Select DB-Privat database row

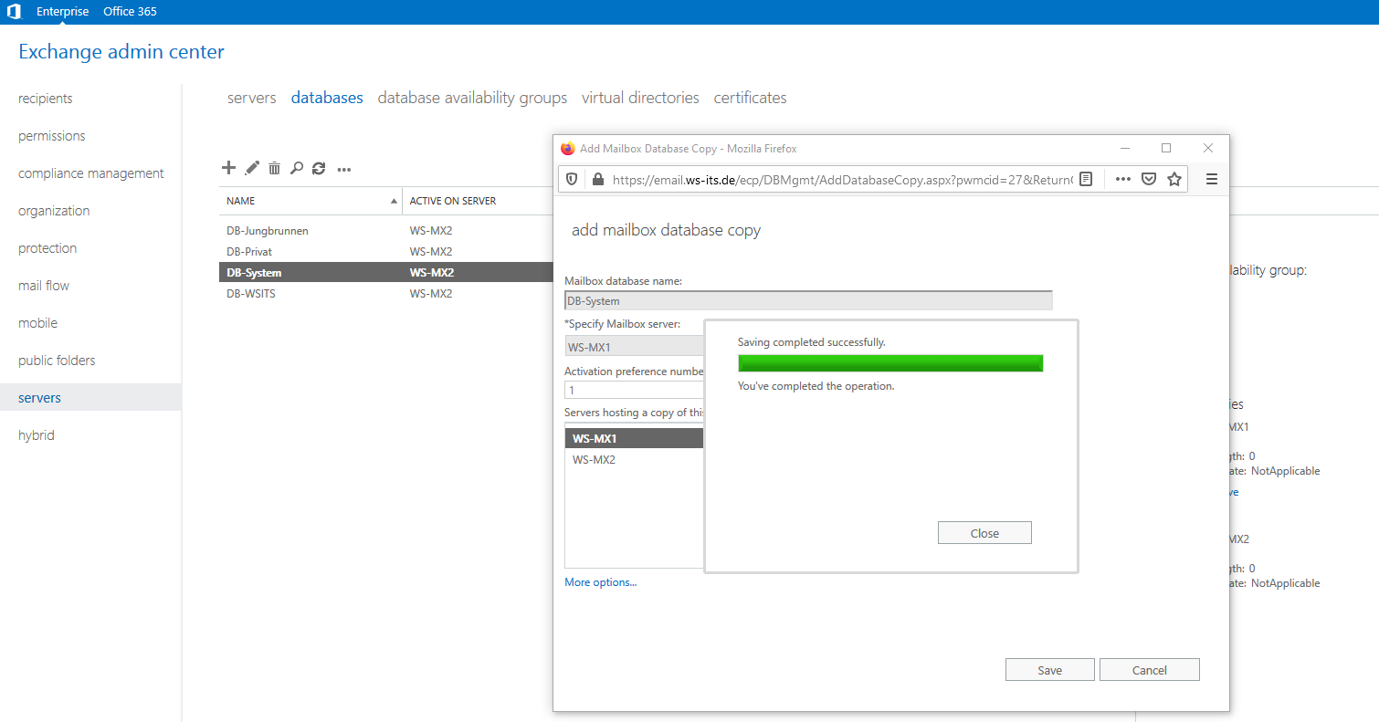[x=386, y=252]
